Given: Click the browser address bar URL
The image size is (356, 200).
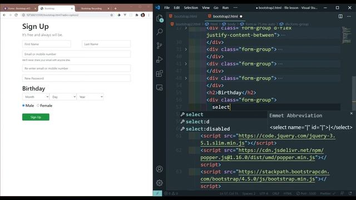Looking at the screenshot, I should 52,15.
